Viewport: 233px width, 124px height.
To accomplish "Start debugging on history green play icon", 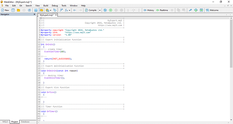I will pos(110,10).
